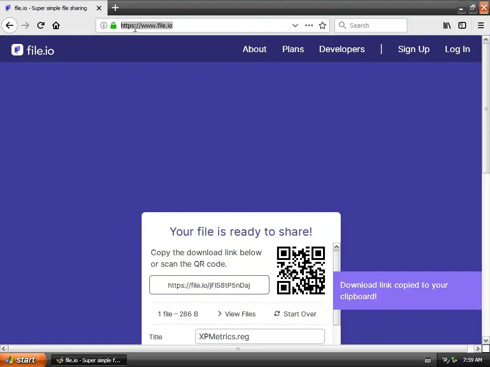The height and width of the screenshot is (367, 490).
Task: Close the file.io browser tab
Action: pos(99,8)
